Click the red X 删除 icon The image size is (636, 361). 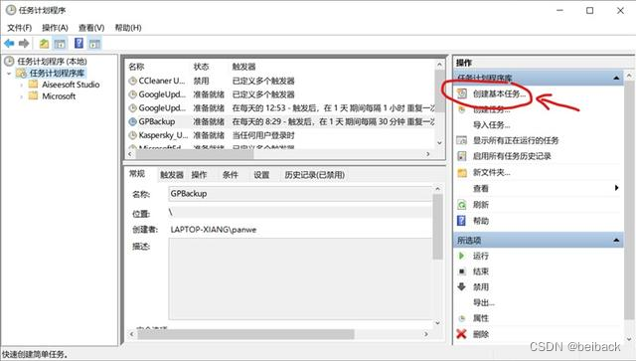click(x=461, y=334)
